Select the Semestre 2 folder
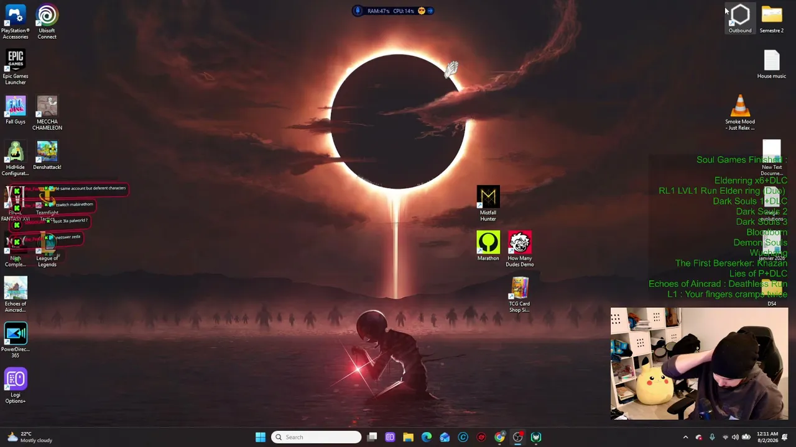796x447 pixels. point(772,19)
